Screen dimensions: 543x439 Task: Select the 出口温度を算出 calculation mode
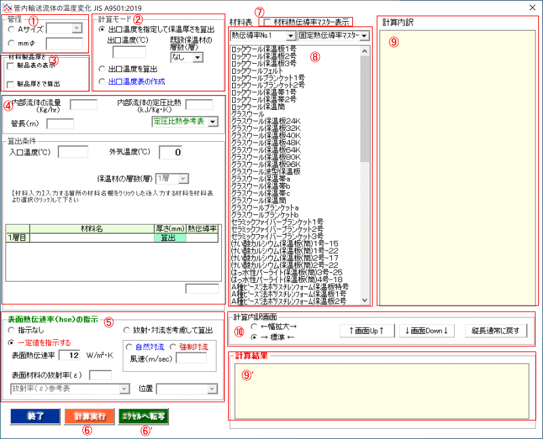103,69
